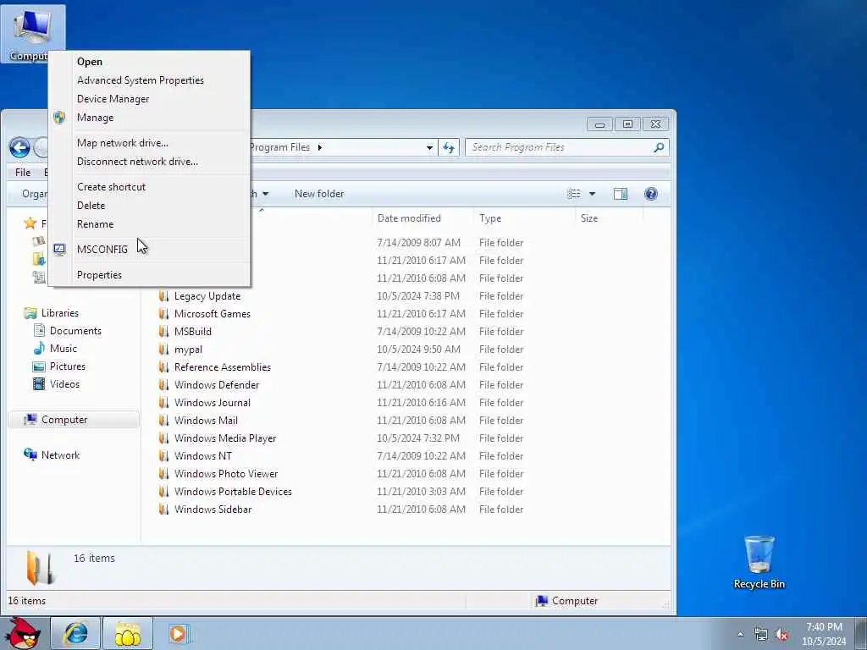Image resolution: width=867 pixels, height=650 pixels.
Task: Open the address bar history dropdown
Action: (x=429, y=147)
